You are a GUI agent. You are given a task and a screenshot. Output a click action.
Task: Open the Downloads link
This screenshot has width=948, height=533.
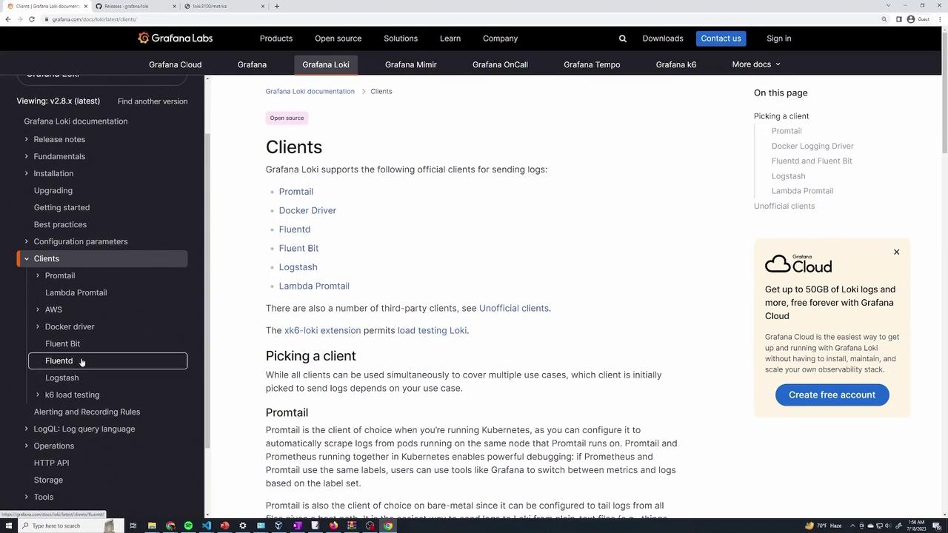pyautogui.click(x=663, y=38)
